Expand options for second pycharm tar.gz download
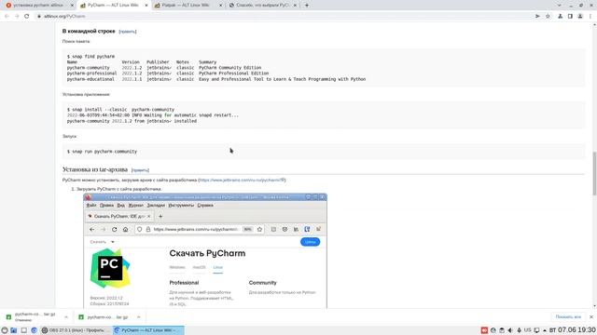597x335 pixels. pos(139,316)
